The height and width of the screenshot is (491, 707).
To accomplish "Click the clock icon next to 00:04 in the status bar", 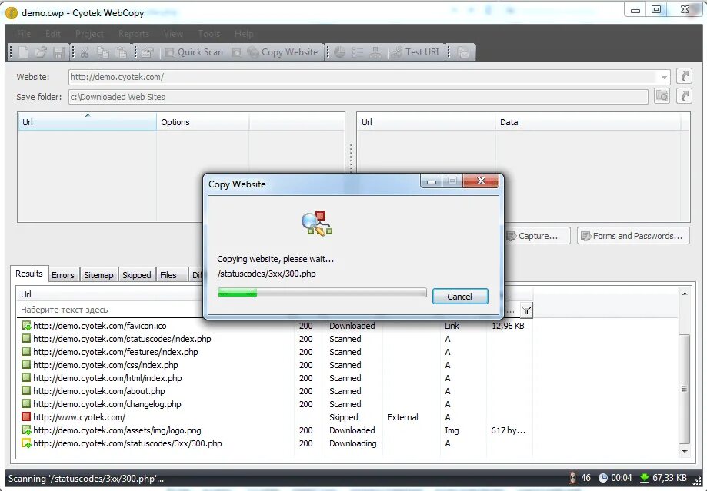I will 603,478.
